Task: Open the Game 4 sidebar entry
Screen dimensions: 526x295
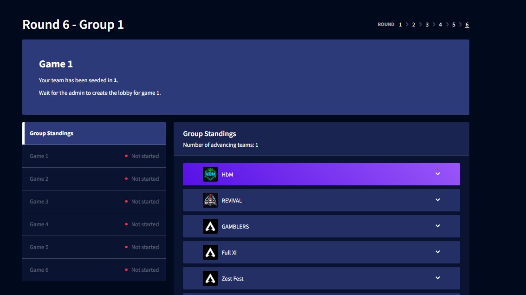Action: [x=94, y=224]
